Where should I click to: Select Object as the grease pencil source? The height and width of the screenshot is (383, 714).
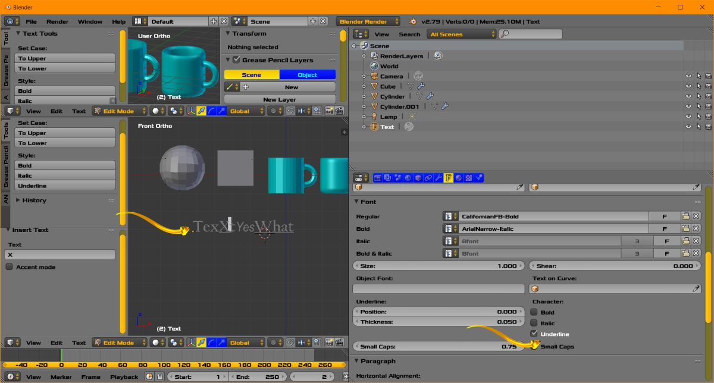(308, 75)
